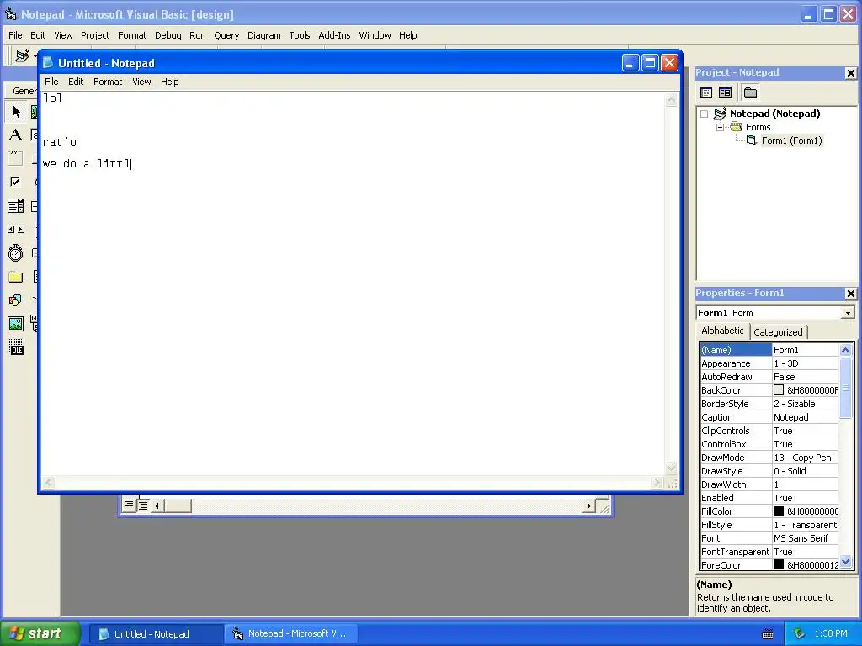Click Procedure View button below form window
The image size is (862, 646).
[x=129, y=505]
